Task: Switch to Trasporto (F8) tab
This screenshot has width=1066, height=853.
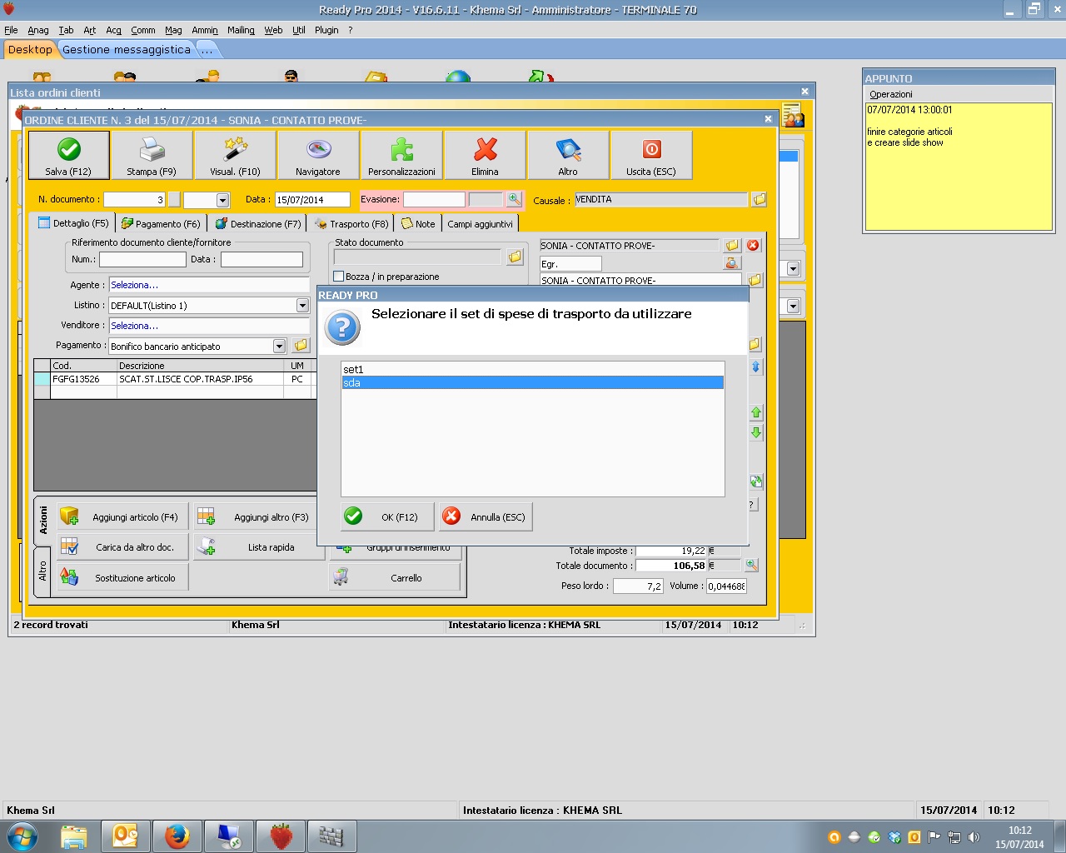Action: [351, 224]
